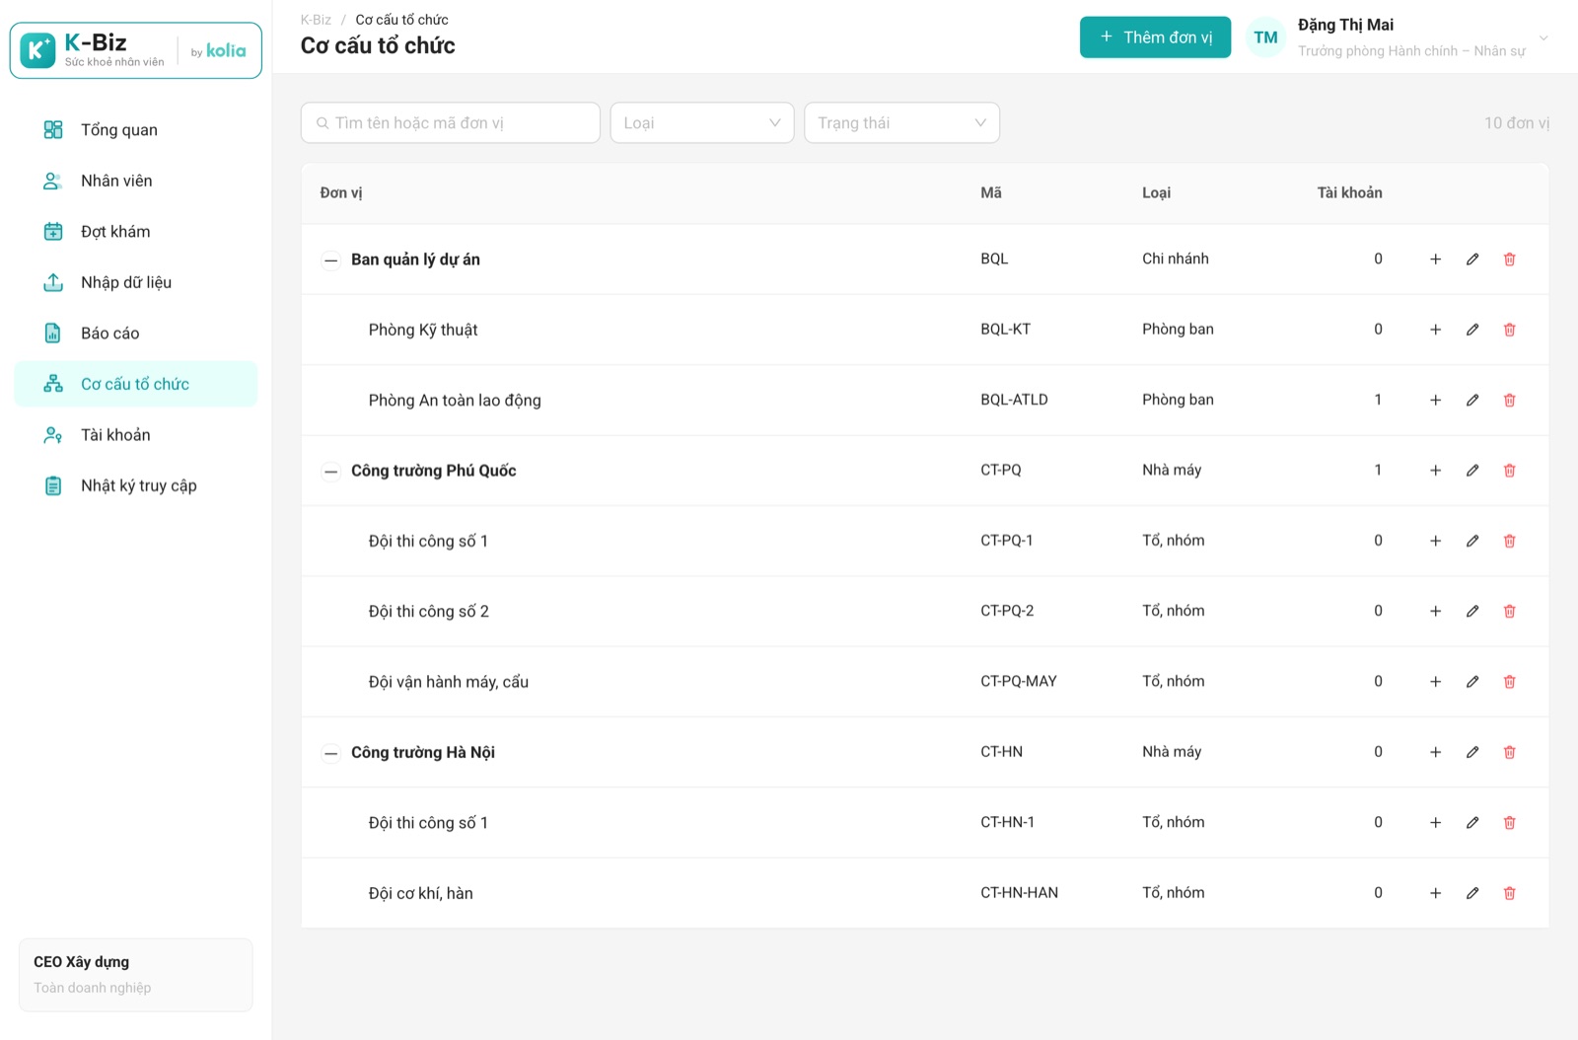Open the Nhập dữ liệu page
Viewport: 1578px width, 1040px height.
coord(136,282)
